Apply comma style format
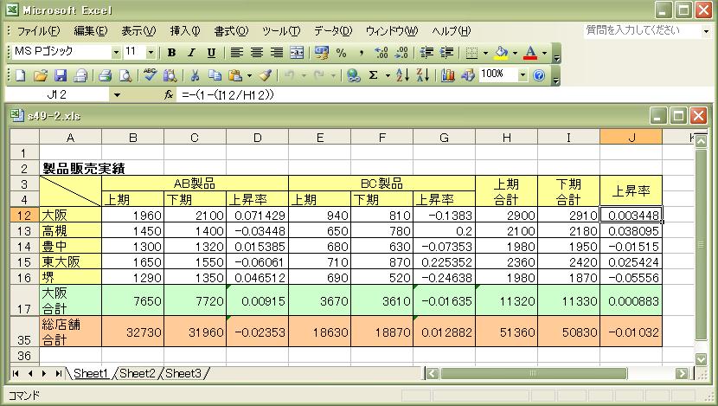Viewport: 718px width, 406px height. coord(362,53)
